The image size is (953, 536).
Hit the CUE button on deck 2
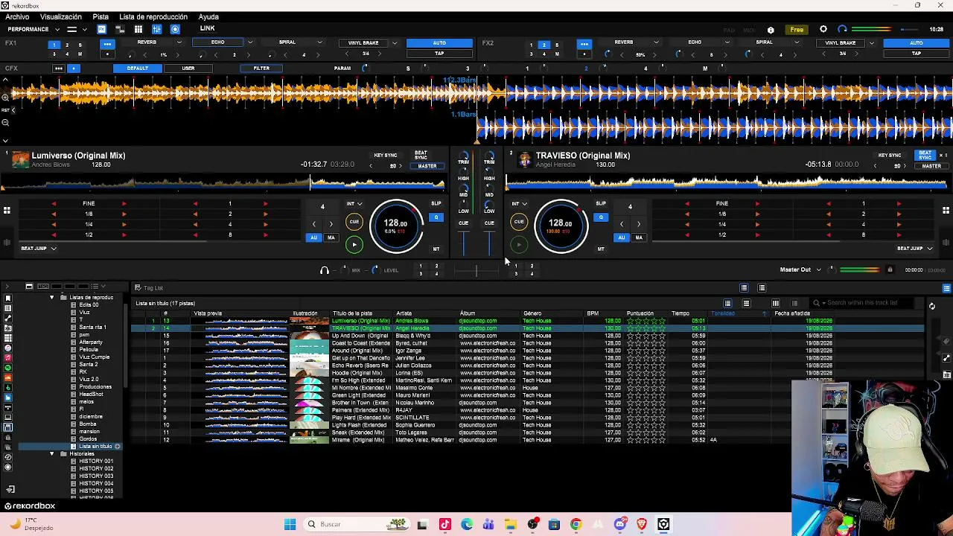coord(519,222)
